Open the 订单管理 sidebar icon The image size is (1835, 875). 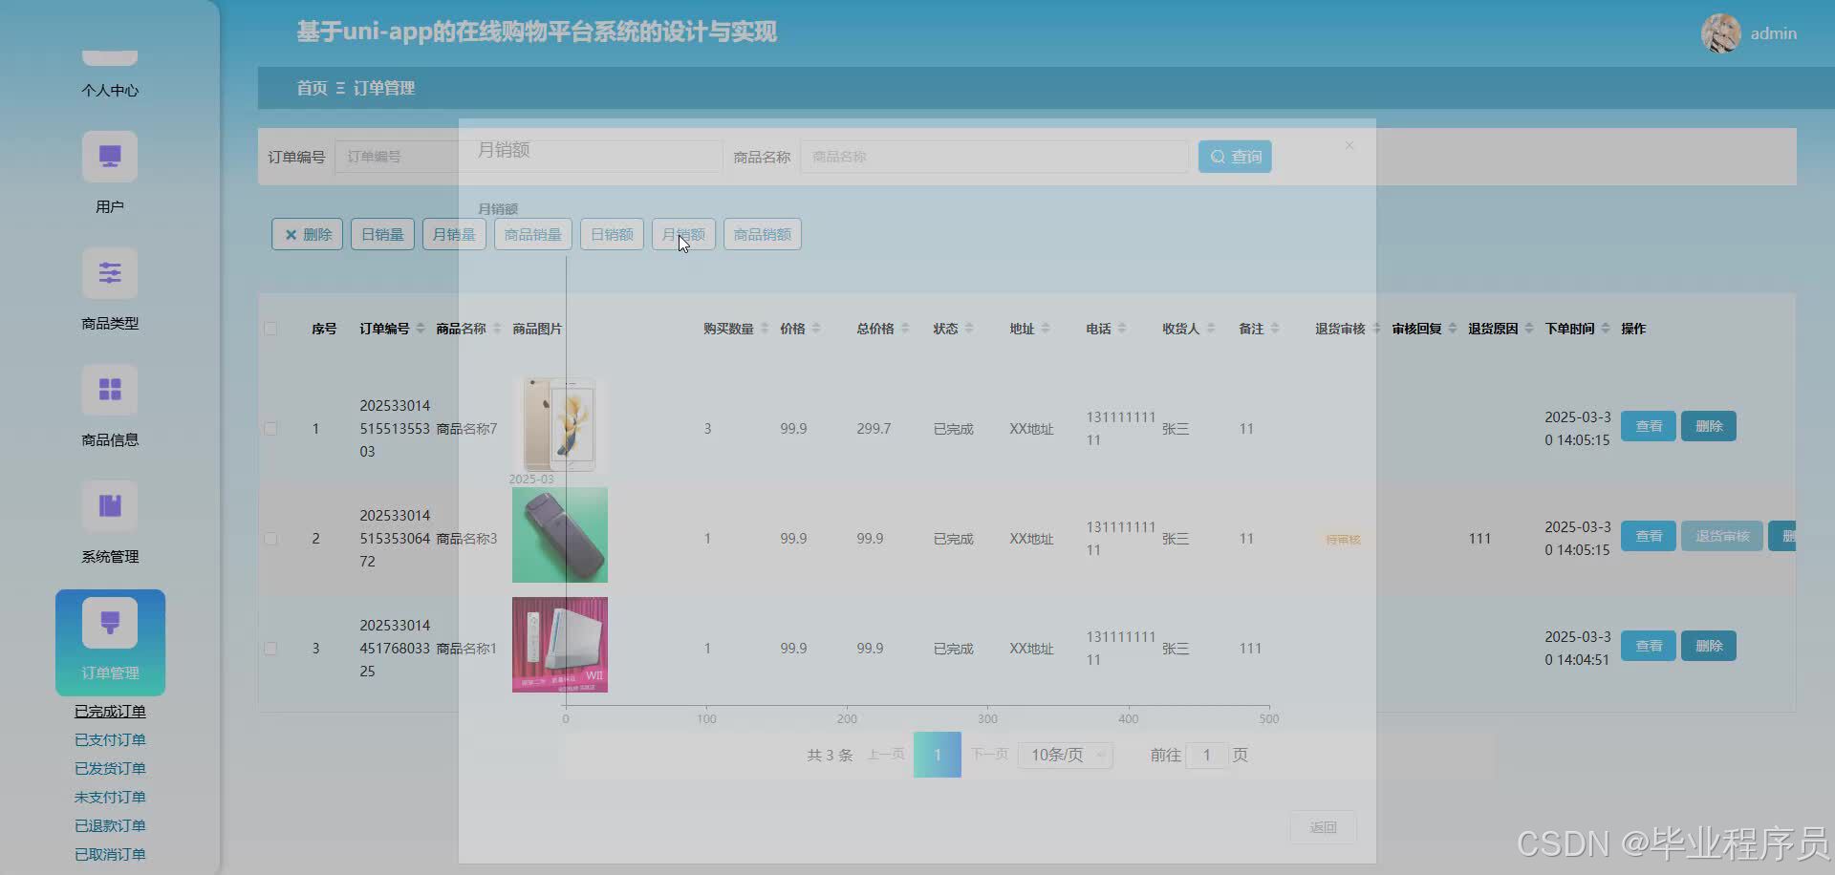(110, 623)
